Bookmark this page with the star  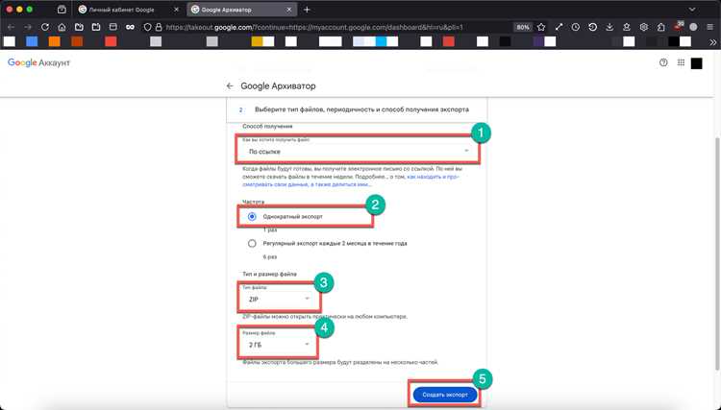pyautogui.click(x=541, y=27)
